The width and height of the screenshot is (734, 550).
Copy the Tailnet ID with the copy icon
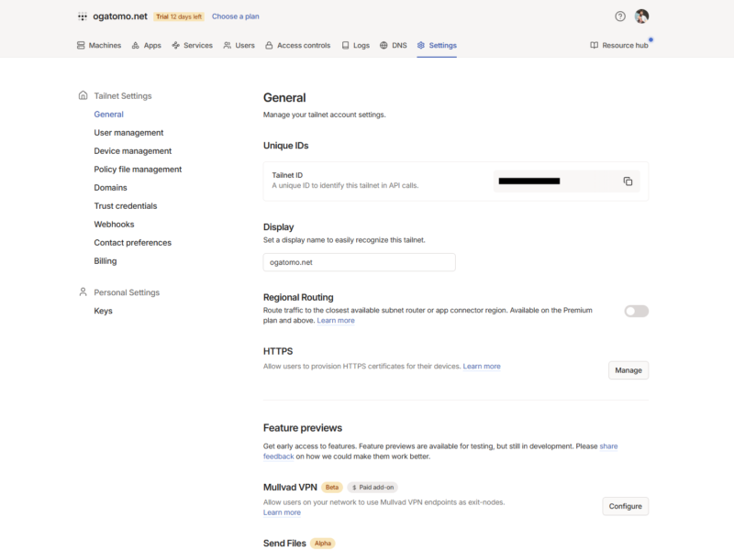tap(628, 181)
